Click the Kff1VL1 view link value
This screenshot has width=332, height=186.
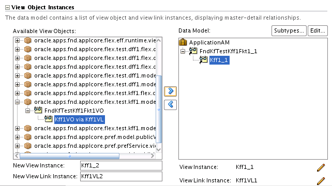[x=247, y=180]
